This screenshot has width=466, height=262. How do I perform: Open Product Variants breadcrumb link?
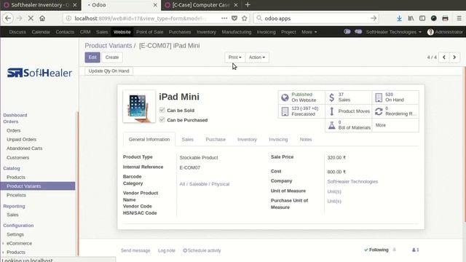[108, 46]
